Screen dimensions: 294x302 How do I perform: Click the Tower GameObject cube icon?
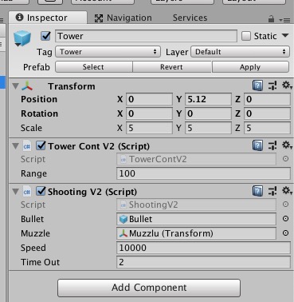click(22, 38)
